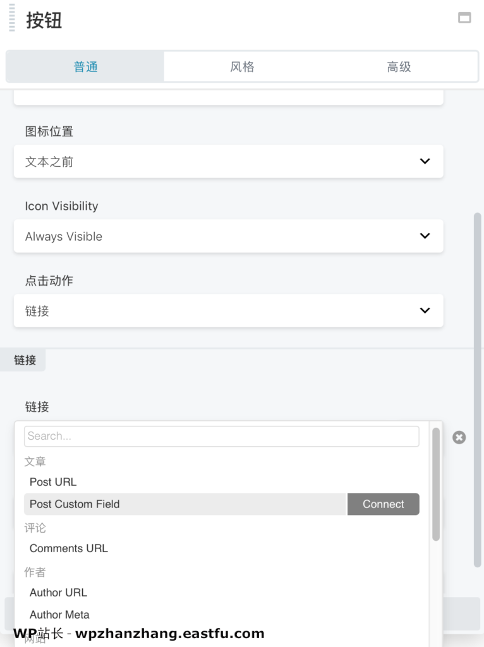Click the remove connection X icon

(459, 437)
